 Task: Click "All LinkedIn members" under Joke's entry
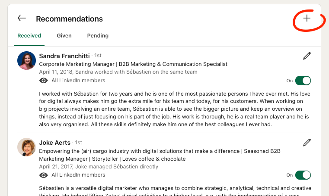coord(79,175)
